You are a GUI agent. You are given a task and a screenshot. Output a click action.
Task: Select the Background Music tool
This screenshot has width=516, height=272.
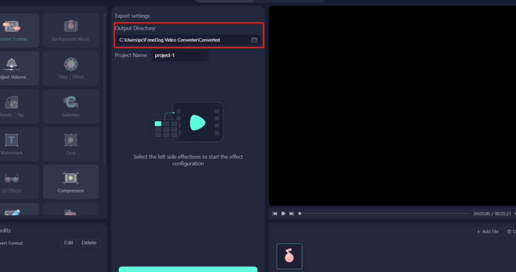[71, 30]
